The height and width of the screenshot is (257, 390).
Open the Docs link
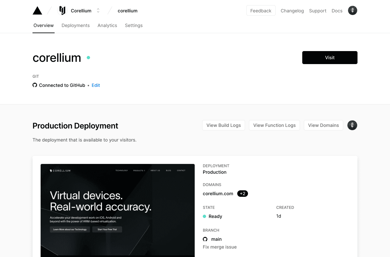(337, 11)
